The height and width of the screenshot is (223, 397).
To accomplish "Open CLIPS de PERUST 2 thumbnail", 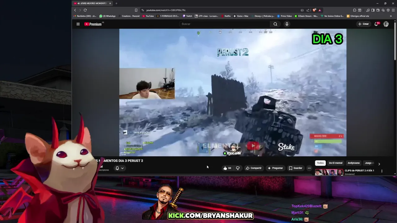I will (x=329, y=172).
